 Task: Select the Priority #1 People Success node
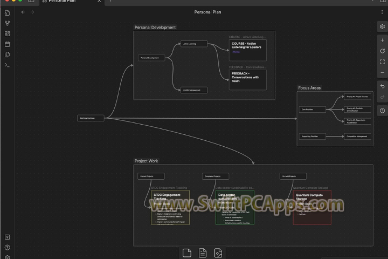click(358, 97)
